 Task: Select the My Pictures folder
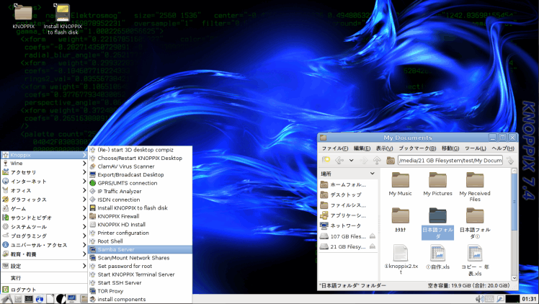pyautogui.click(x=437, y=184)
